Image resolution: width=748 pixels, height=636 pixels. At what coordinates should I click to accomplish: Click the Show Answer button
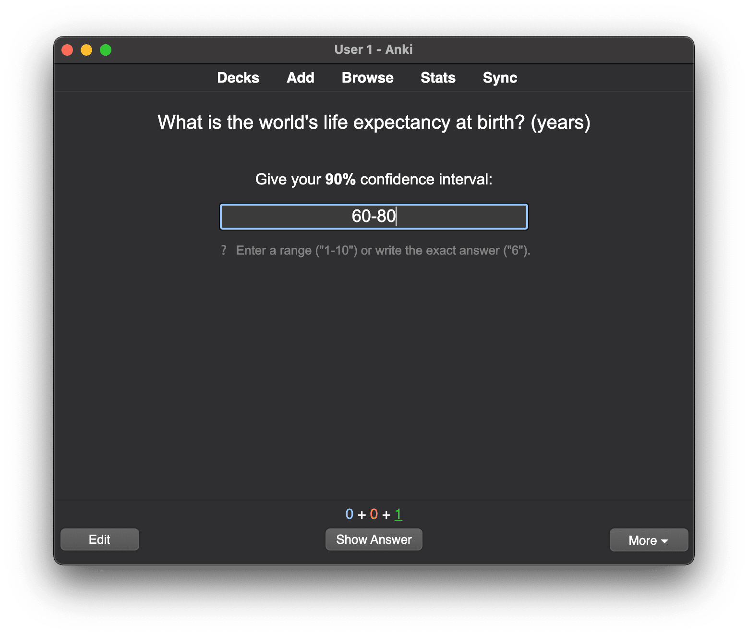374,539
